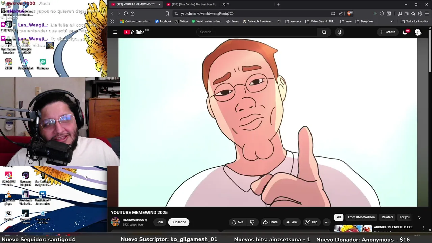432x243 pixels.
Task: Subscribe to UMadWillson channel
Action: pyautogui.click(x=179, y=222)
